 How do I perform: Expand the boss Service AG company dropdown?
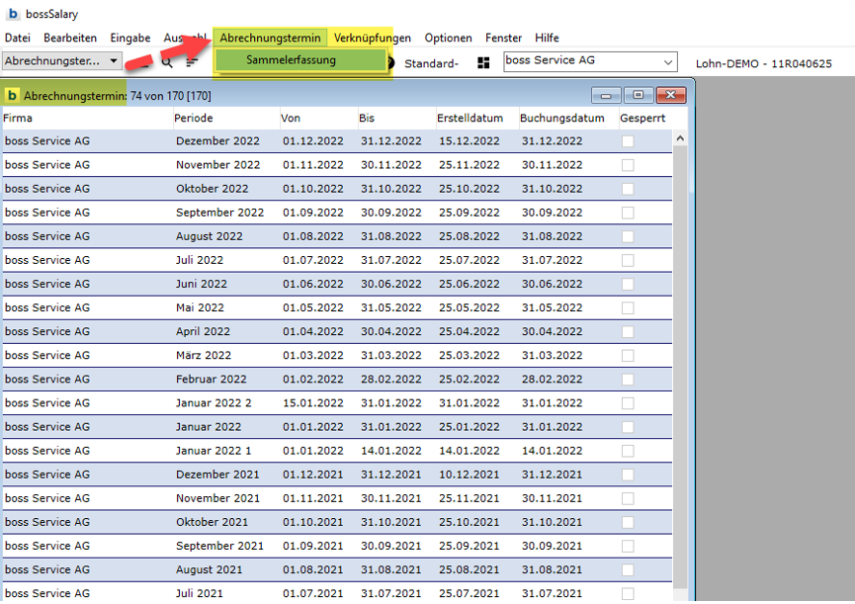(668, 62)
